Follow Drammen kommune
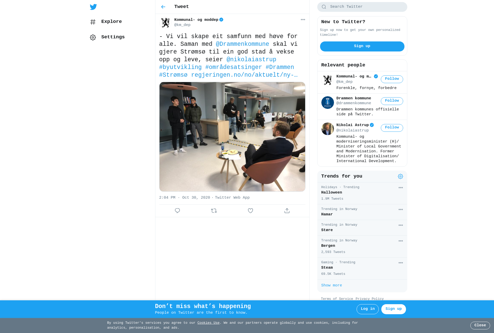 (x=392, y=101)
